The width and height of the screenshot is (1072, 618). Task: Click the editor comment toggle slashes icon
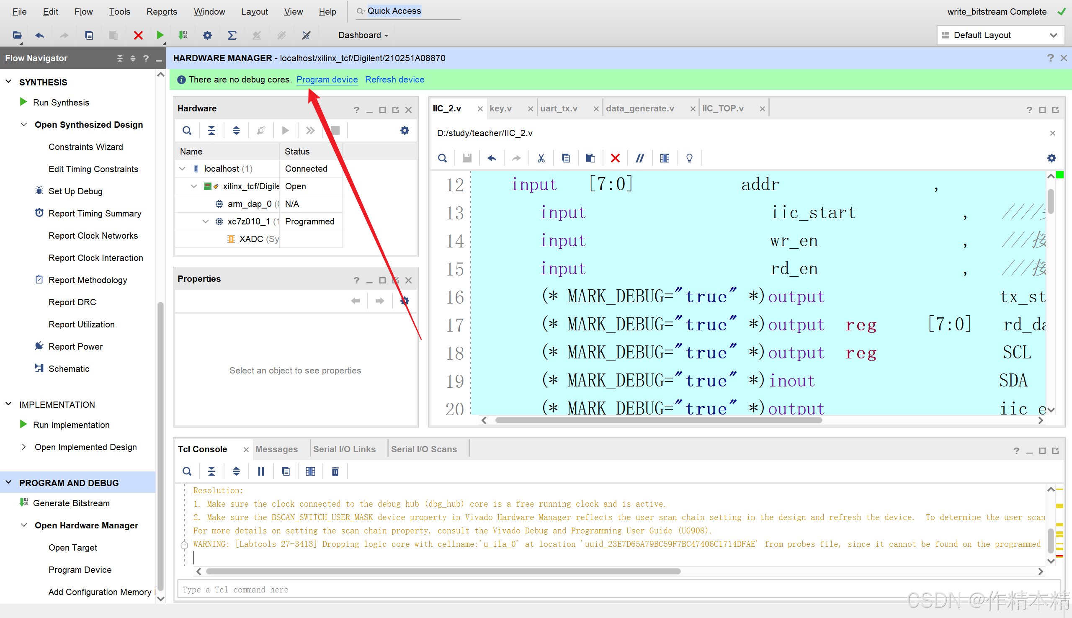click(639, 158)
